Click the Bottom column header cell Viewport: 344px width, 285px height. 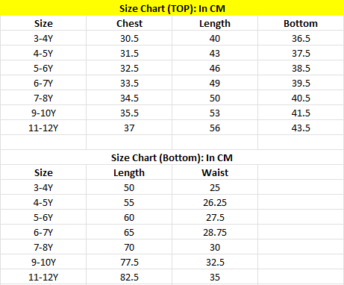[301, 23]
